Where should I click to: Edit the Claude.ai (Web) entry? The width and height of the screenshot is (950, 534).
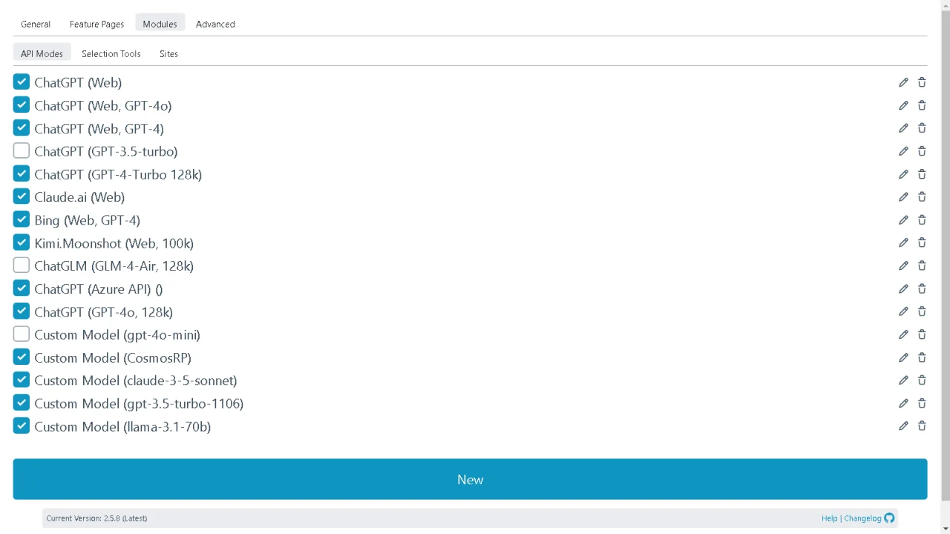click(x=903, y=197)
